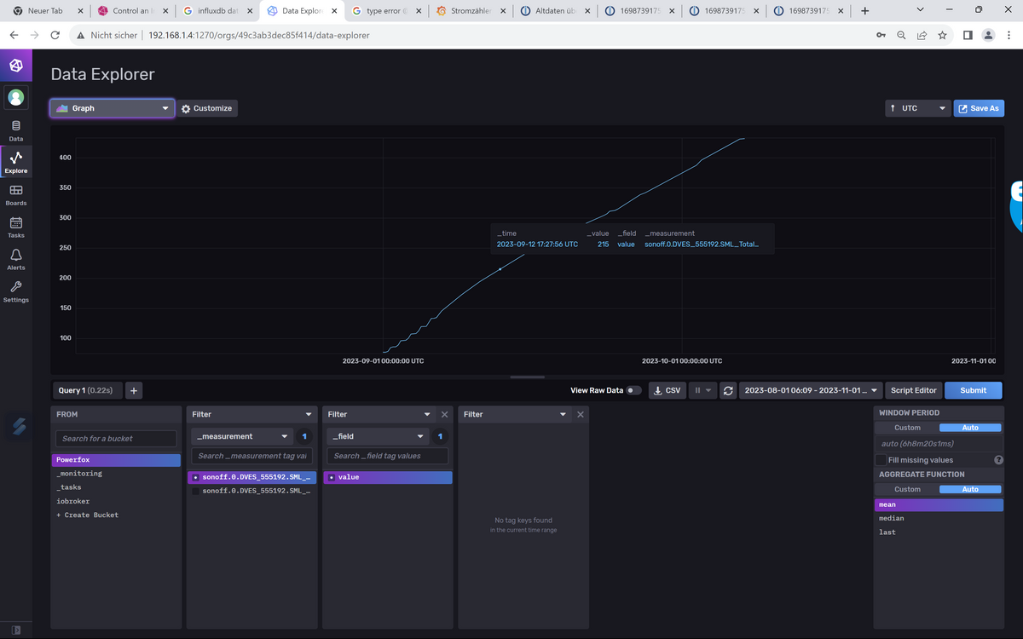1023x639 pixels.
Task: Open the Script Editor
Action: pos(913,390)
